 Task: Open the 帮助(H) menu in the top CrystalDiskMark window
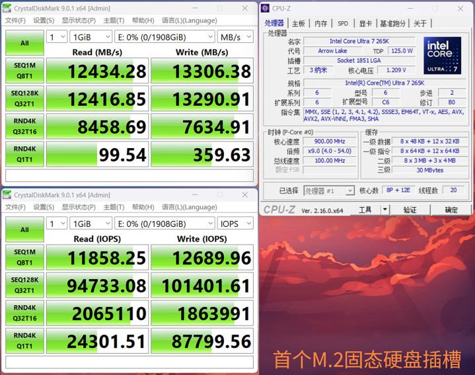[143, 21]
